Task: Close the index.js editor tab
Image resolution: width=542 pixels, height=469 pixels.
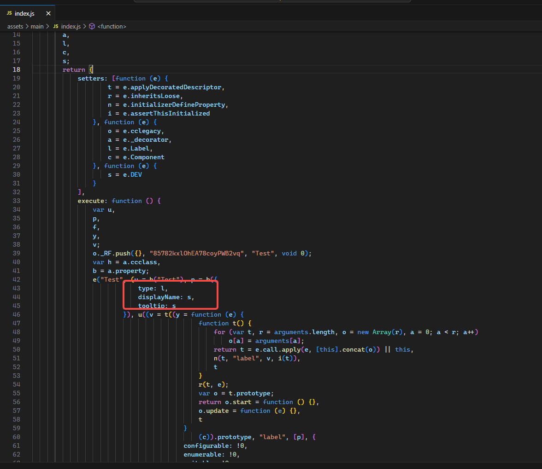Action: [x=48, y=14]
